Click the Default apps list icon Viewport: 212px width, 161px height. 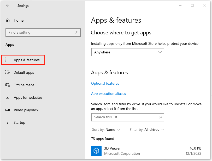[x=8, y=72]
